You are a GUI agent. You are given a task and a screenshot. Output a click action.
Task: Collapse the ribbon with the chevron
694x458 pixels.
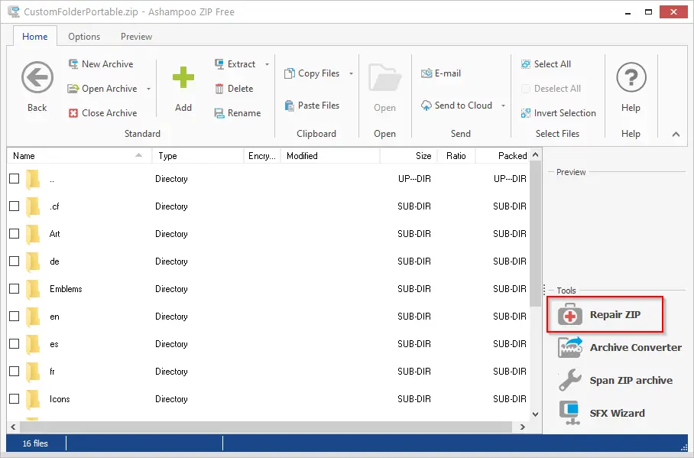point(676,135)
